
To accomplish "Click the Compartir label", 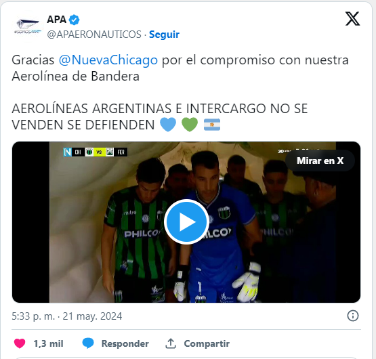I will pyautogui.click(x=207, y=343).
